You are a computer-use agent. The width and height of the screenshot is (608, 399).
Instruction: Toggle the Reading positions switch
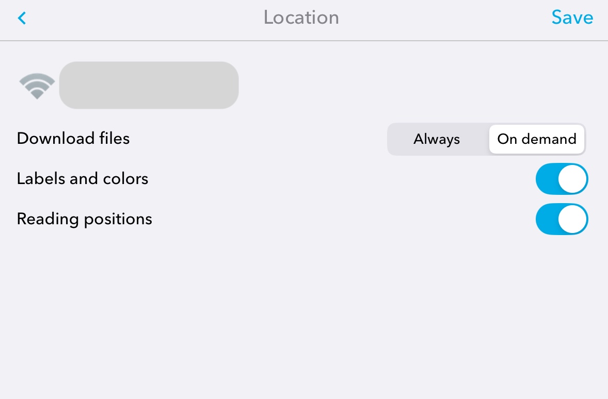click(x=562, y=219)
